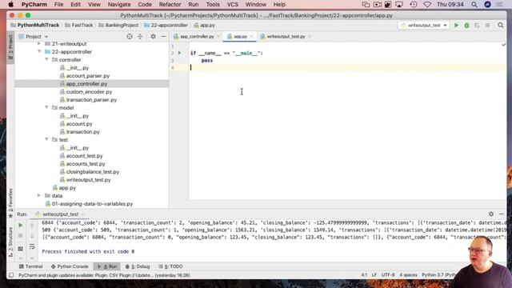Open the Navigate menu
This screenshot has width=512, height=288.
119,5
